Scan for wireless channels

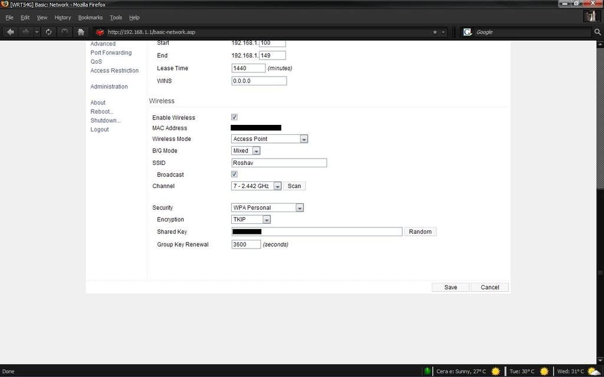click(294, 186)
